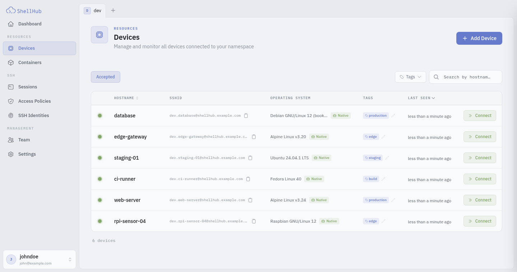Open Settings page from sidebar
The image size is (517, 272).
click(39, 154)
